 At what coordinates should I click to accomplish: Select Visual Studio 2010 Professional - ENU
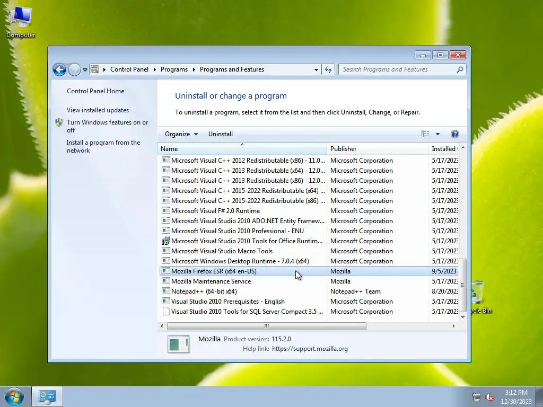pos(309,231)
